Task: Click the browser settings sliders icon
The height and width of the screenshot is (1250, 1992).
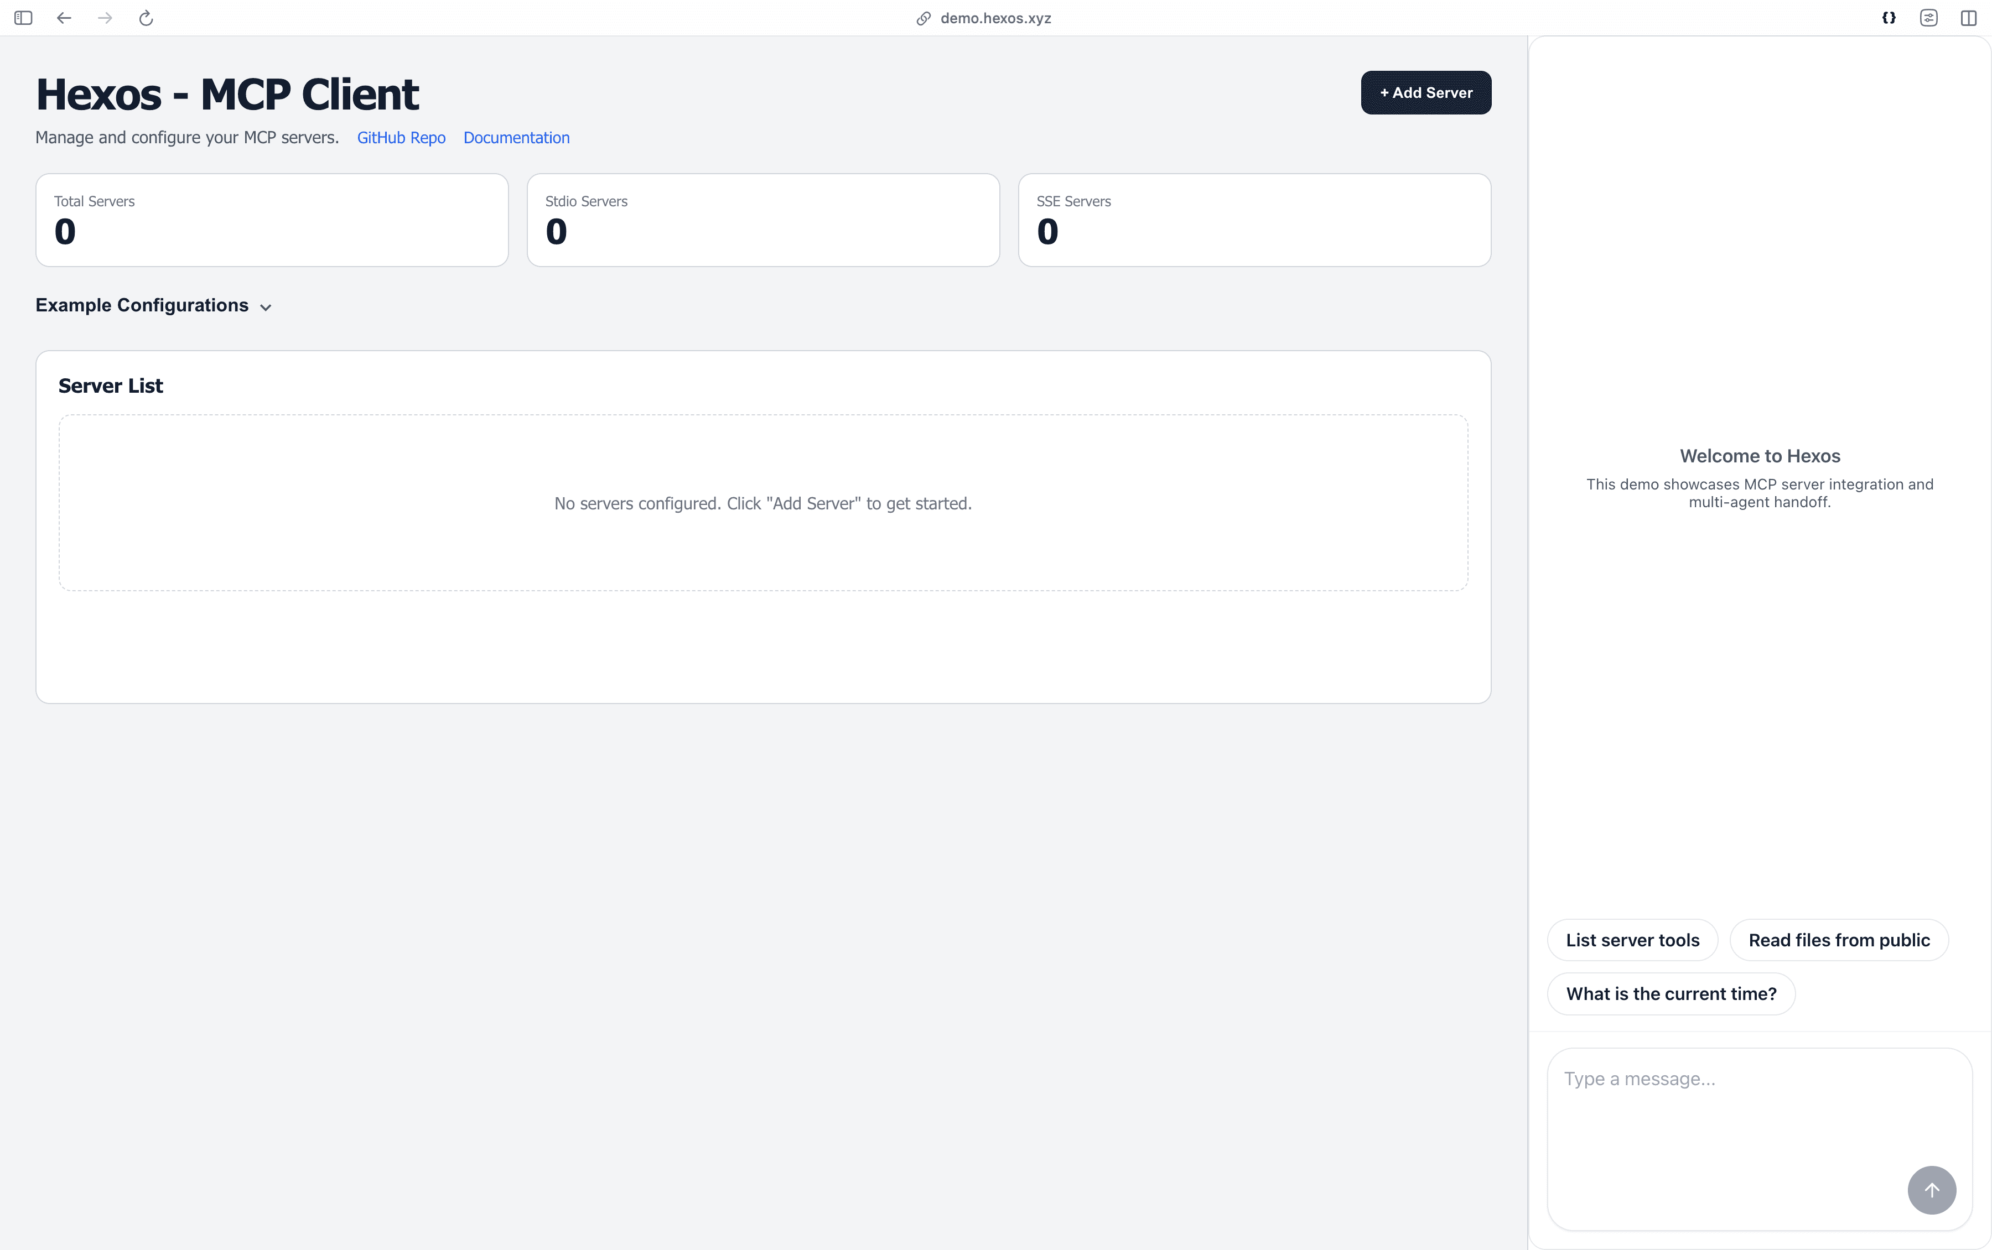Action: pyautogui.click(x=1928, y=18)
